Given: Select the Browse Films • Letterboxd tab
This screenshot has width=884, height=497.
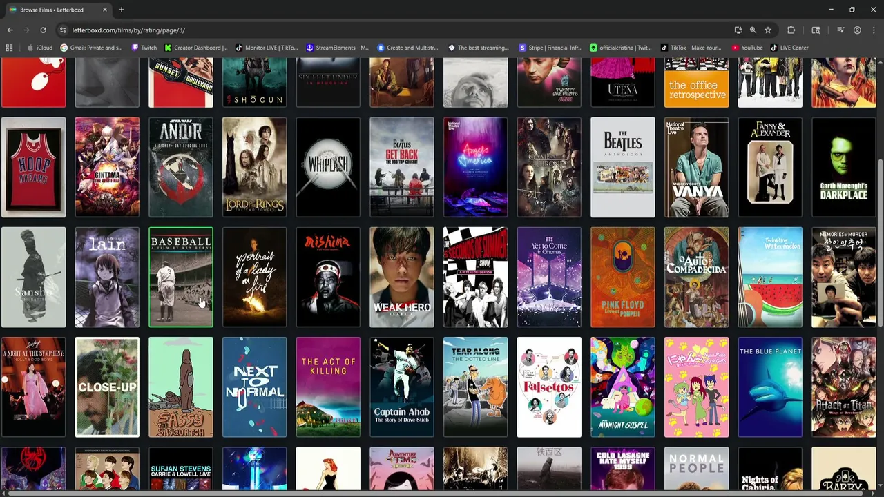Looking at the screenshot, I should pos(58,10).
